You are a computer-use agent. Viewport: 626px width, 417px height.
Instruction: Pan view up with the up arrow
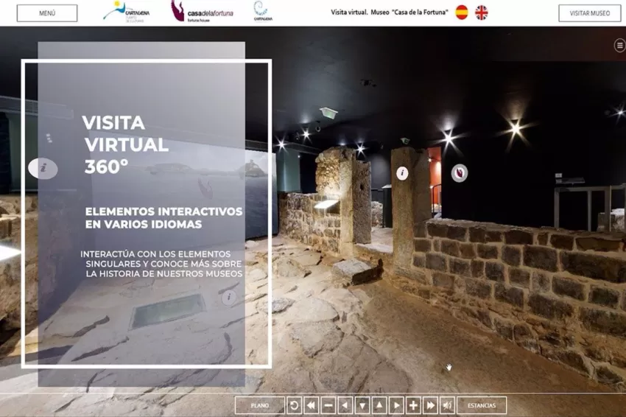click(x=379, y=405)
